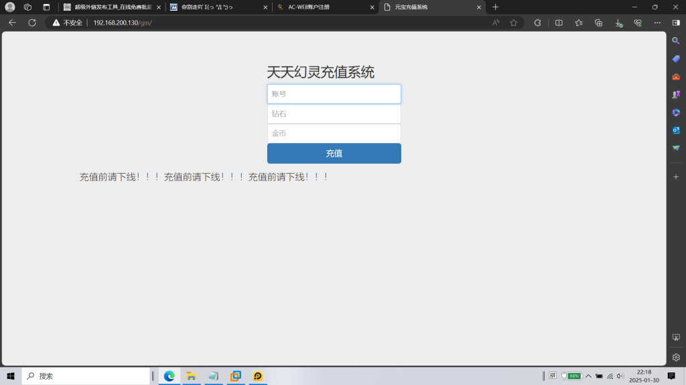The width and height of the screenshot is (686, 385).
Task: Click the 不安全 site security indicator
Action: (x=68, y=22)
